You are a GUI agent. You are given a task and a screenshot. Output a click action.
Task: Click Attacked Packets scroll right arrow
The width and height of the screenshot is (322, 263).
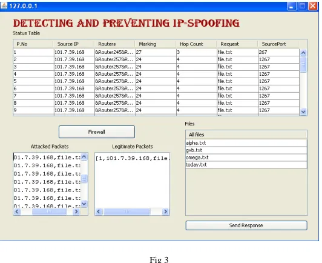(x=76, y=211)
